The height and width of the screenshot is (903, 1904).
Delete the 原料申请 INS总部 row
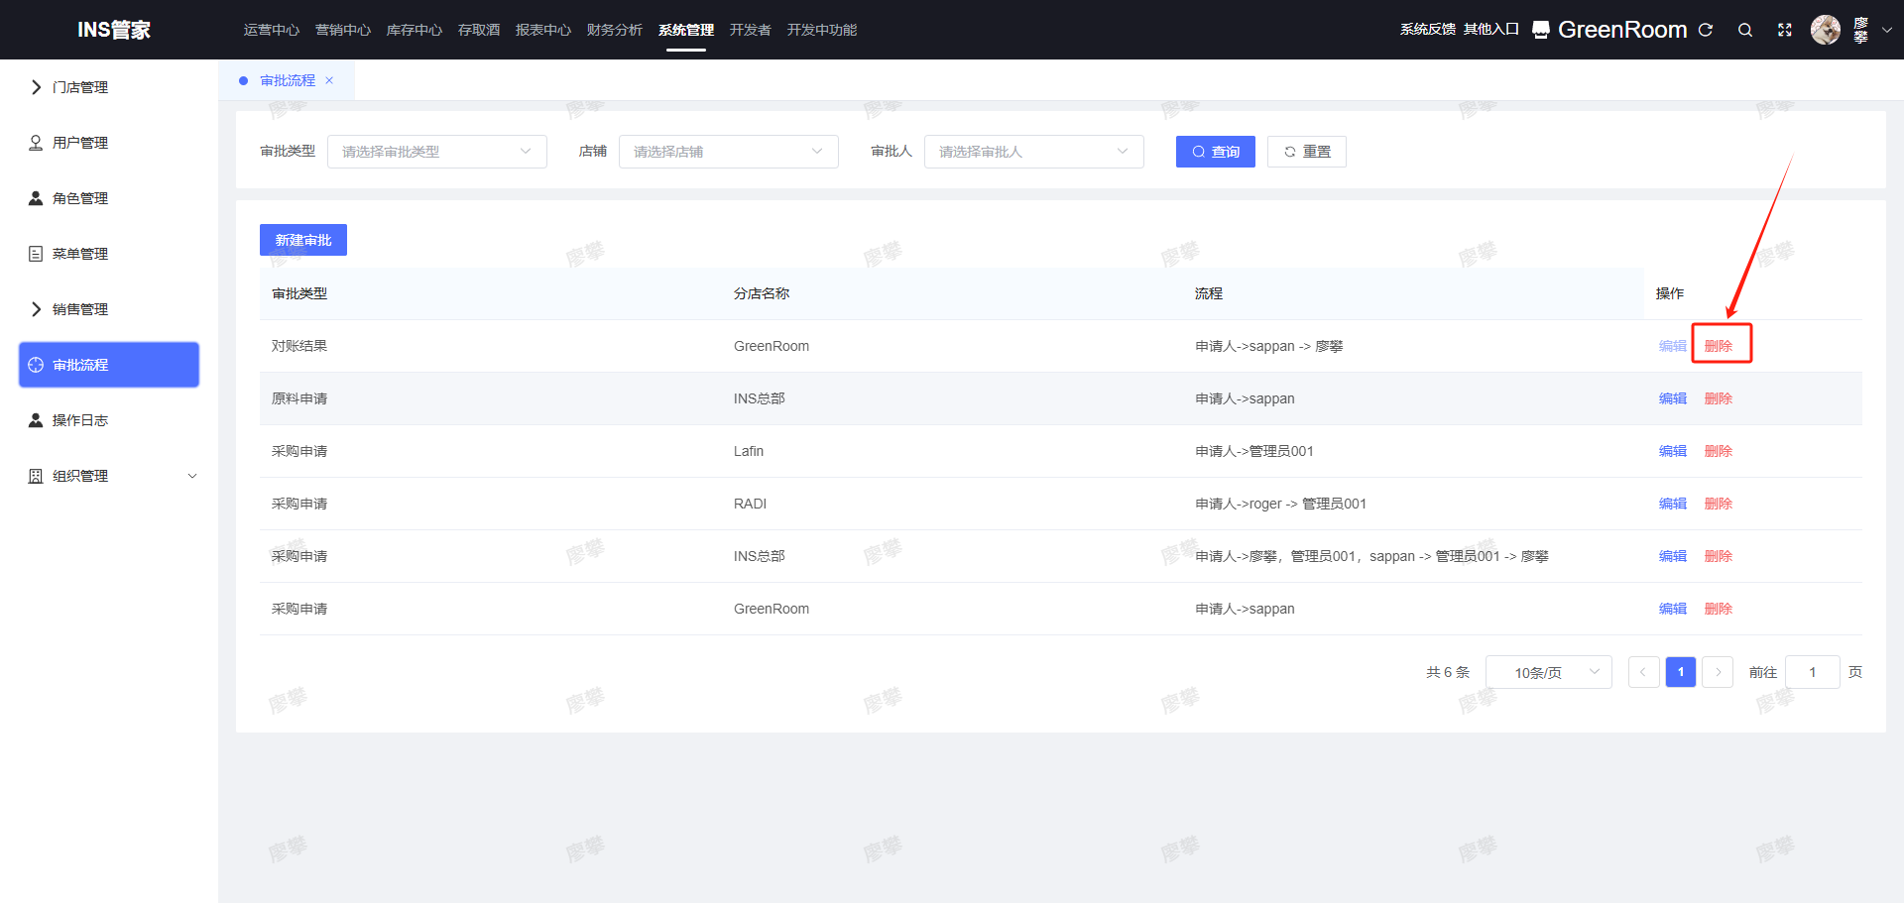click(x=1719, y=398)
